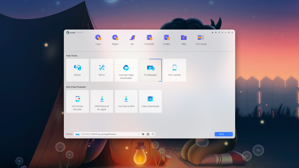Open the Fix Metadata tool
Viewport: 299px width, 168px height.
[150, 70]
